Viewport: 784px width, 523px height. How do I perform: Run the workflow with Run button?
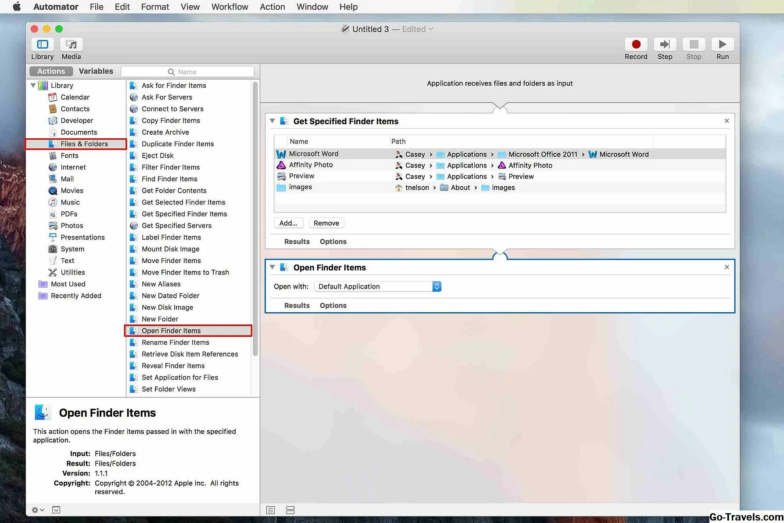723,44
